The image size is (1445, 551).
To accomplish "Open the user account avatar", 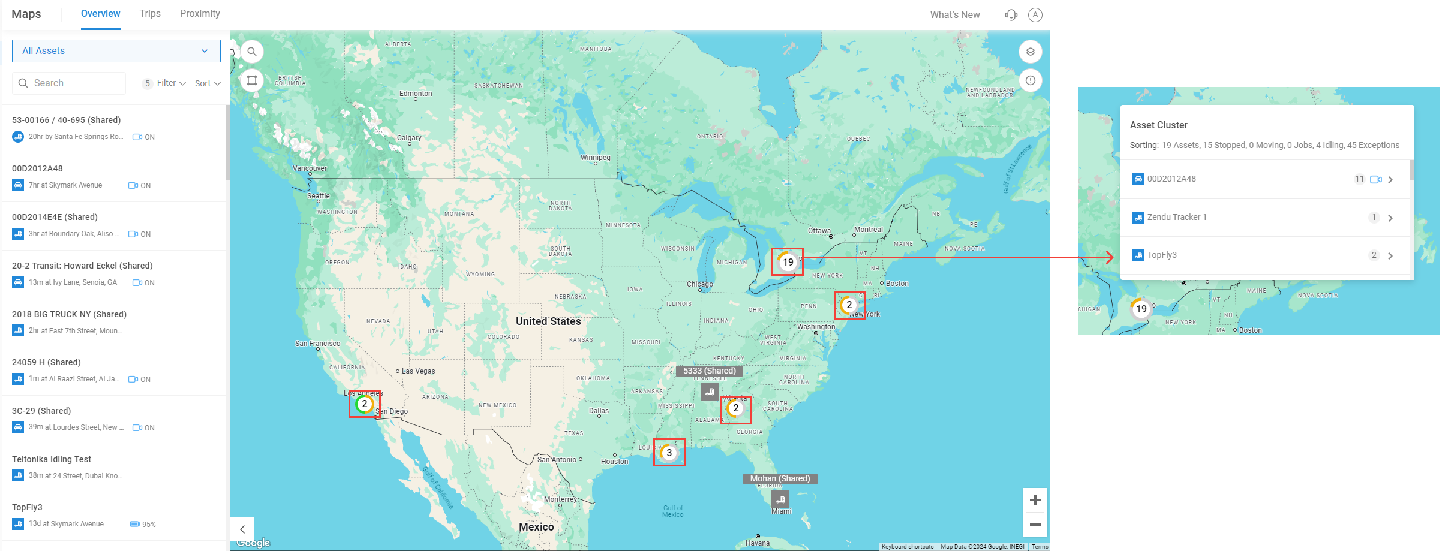I will tap(1035, 15).
